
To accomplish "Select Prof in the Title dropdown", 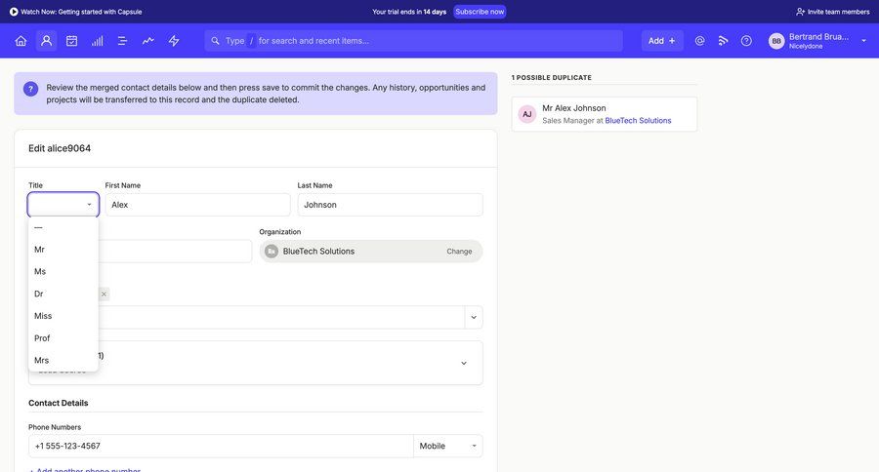I will pos(42,338).
